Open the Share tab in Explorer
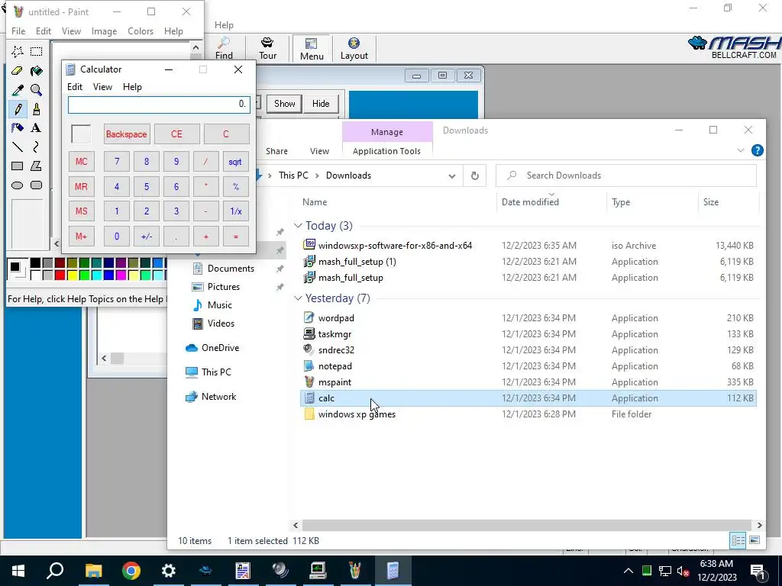782x586 pixels. pos(276,151)
